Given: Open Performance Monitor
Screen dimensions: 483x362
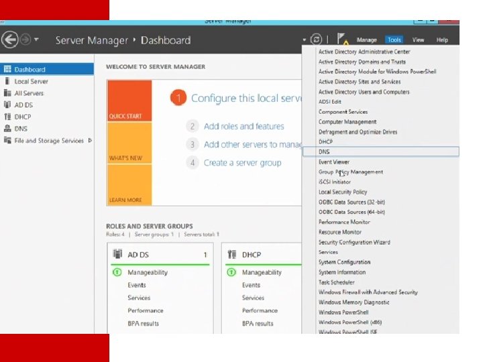Looking at the screenshot, I should (x=344, y=222).
